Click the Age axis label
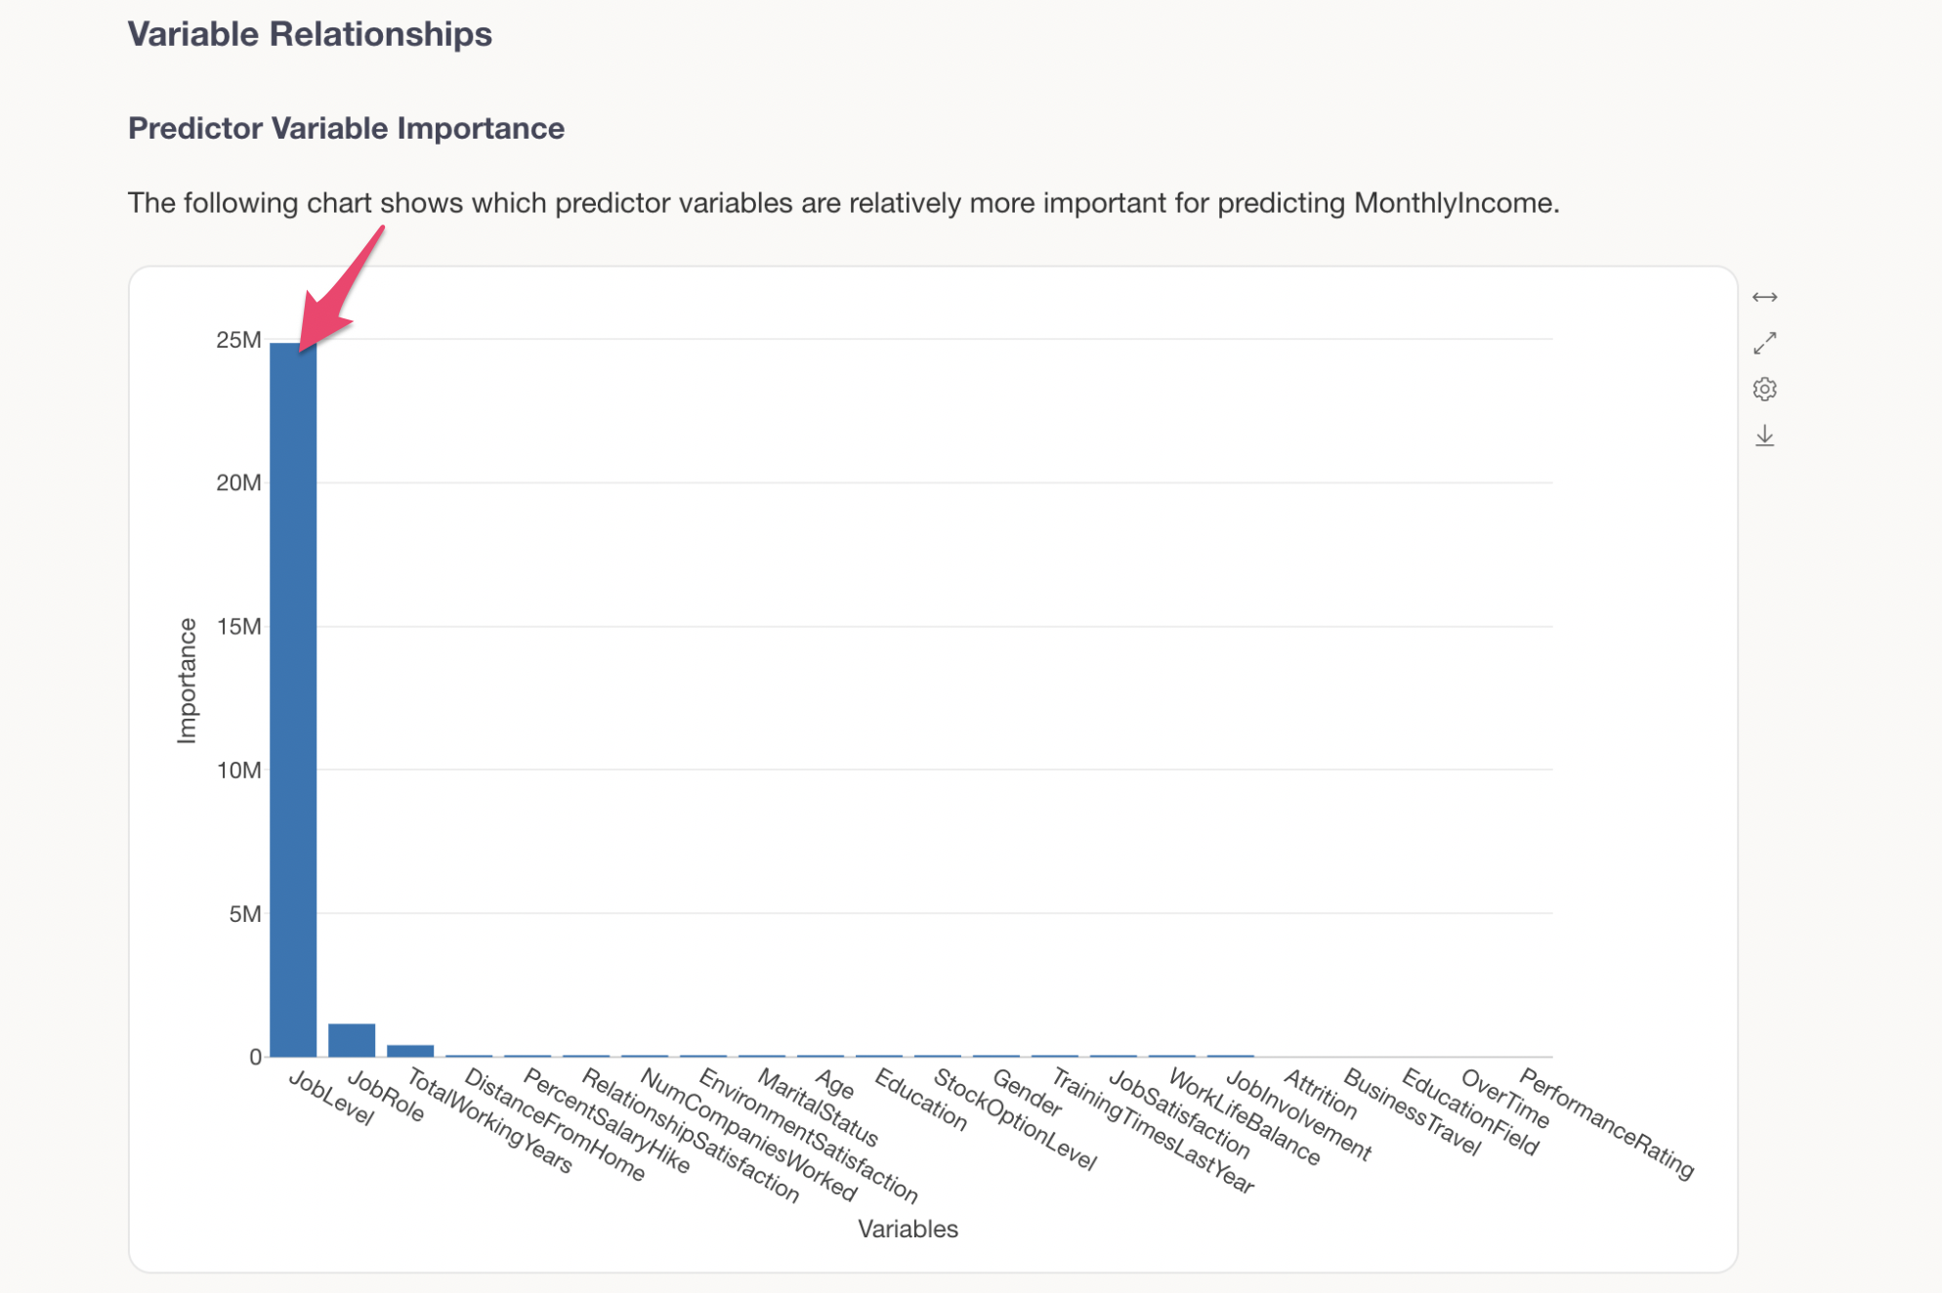The image size is (1942, 1293). (834, 1084)
